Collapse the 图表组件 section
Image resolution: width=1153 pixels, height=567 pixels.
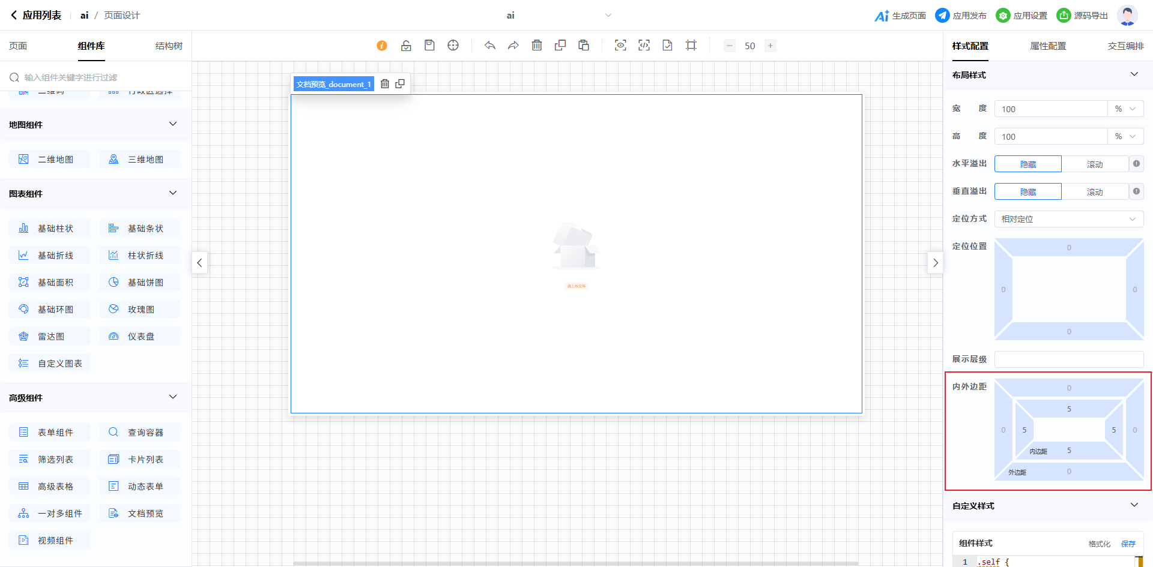[173, 193]
